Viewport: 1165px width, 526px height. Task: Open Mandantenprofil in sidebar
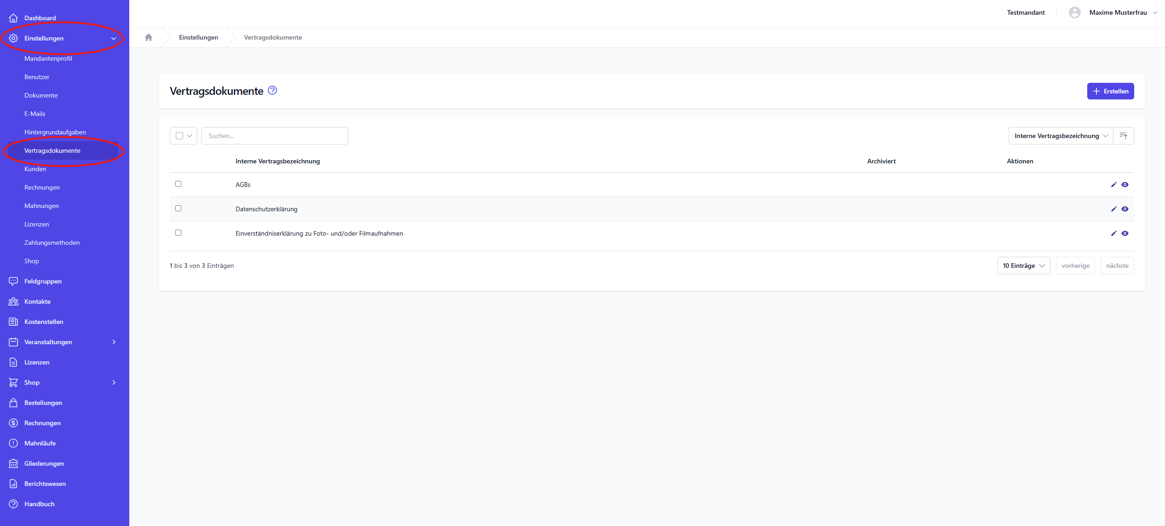[x=48, y=58]
